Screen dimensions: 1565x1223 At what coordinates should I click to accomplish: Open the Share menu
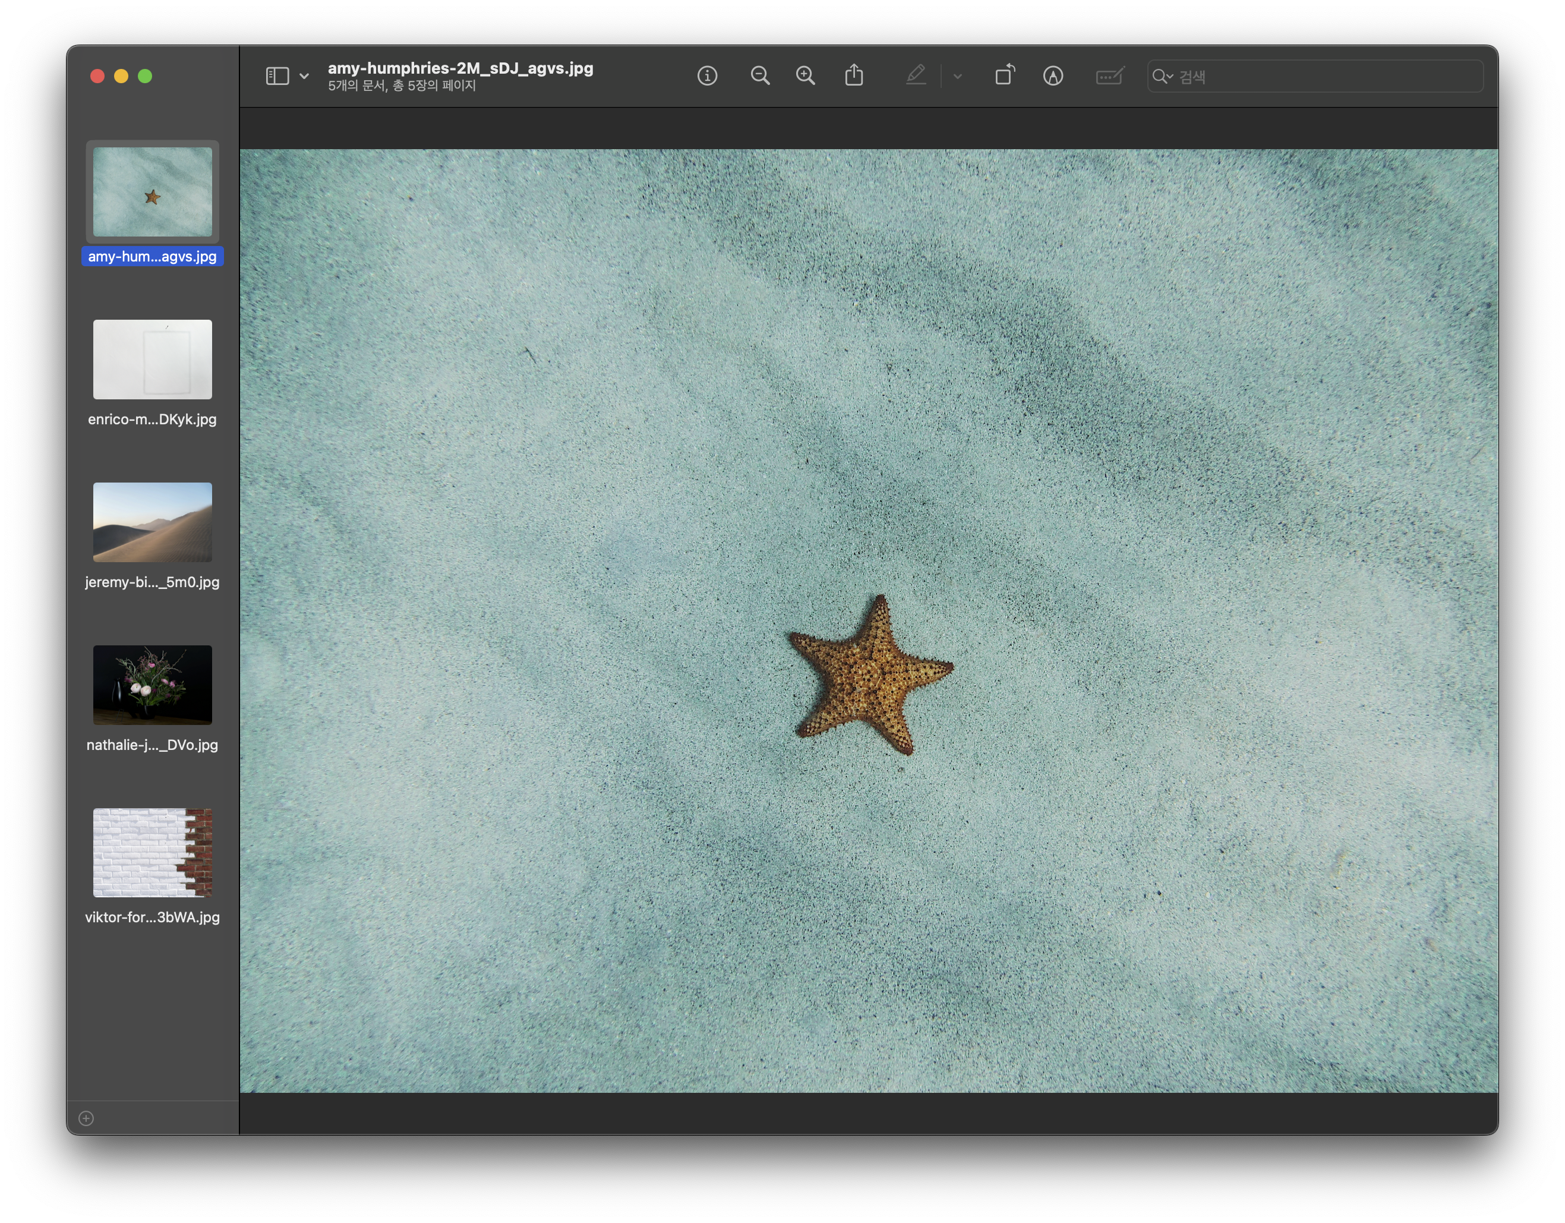click(x=853, y=76)
